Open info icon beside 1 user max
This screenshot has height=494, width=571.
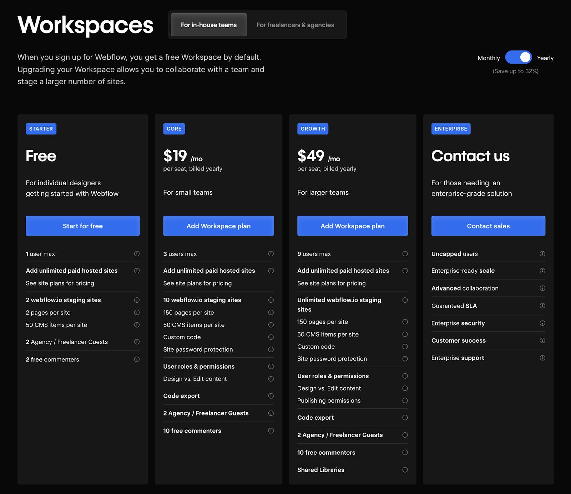137,254
